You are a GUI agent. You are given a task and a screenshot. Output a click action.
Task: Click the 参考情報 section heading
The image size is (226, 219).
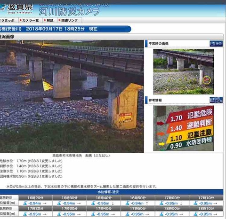155,100
